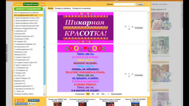
Task: Select the Пожелания (1069) category
Action: pos(22,39)
